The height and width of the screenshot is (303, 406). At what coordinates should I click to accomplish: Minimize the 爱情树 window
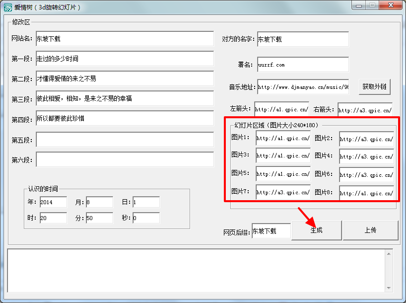(x=359, y=5)
